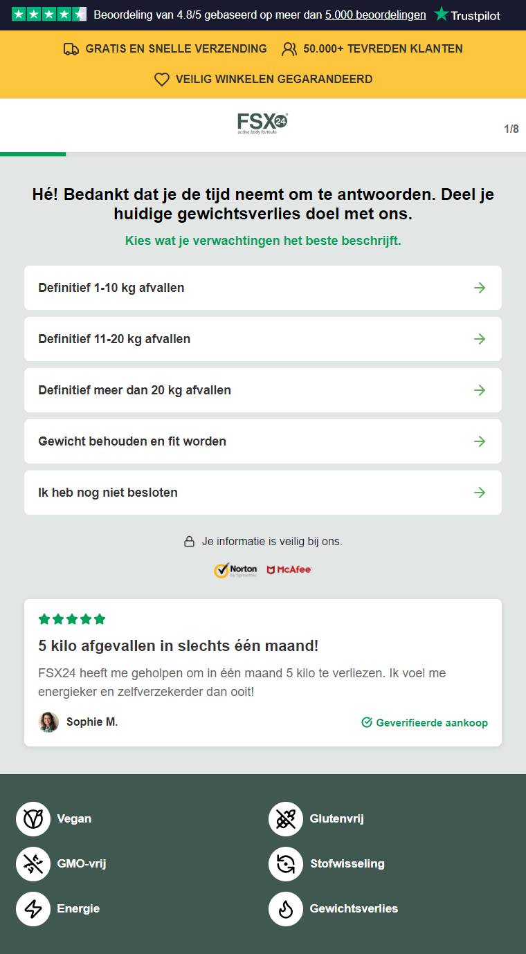
Task: Click the Stofwisseling cycle icon
Action: pos(286,864)
